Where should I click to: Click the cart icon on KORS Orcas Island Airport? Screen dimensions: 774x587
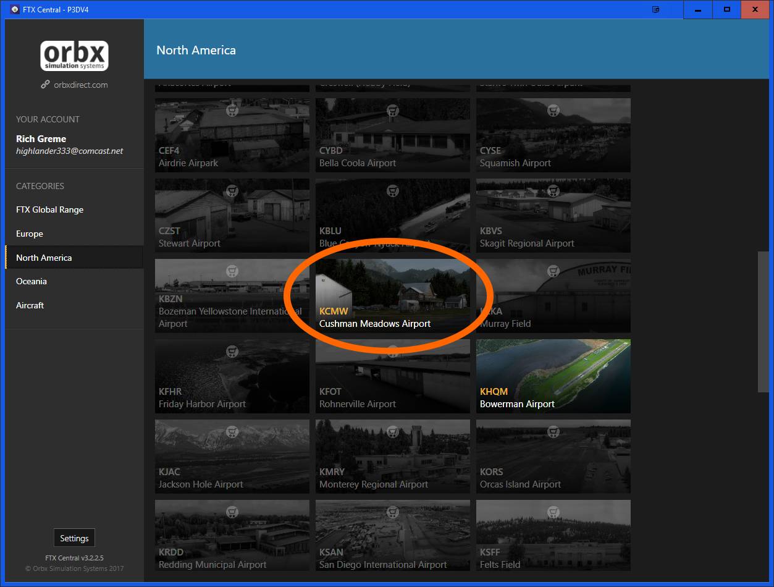point(553,432)
